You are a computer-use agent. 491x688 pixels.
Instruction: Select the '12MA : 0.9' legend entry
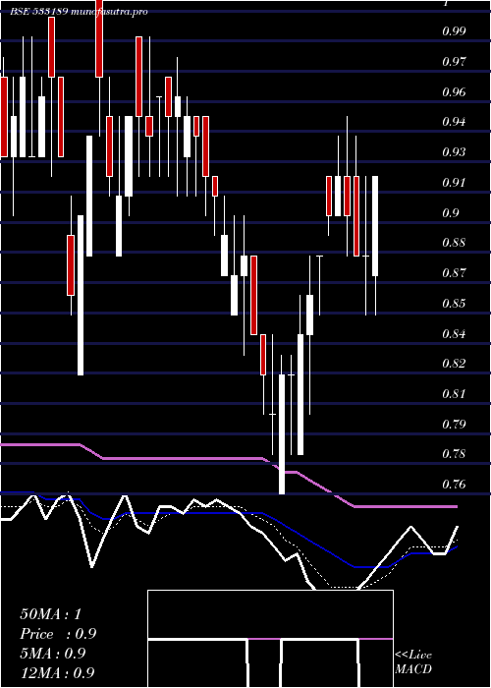pos(57,672)
